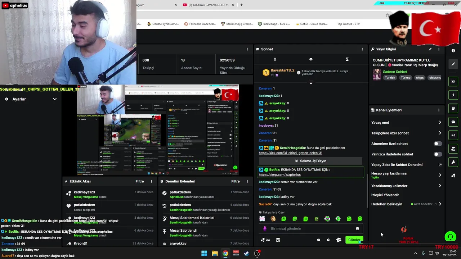Screen dimensions: 461x259
Task: Click the wrench icon in right sidebar
Action: pyautogui.click(x=453, y=162)
